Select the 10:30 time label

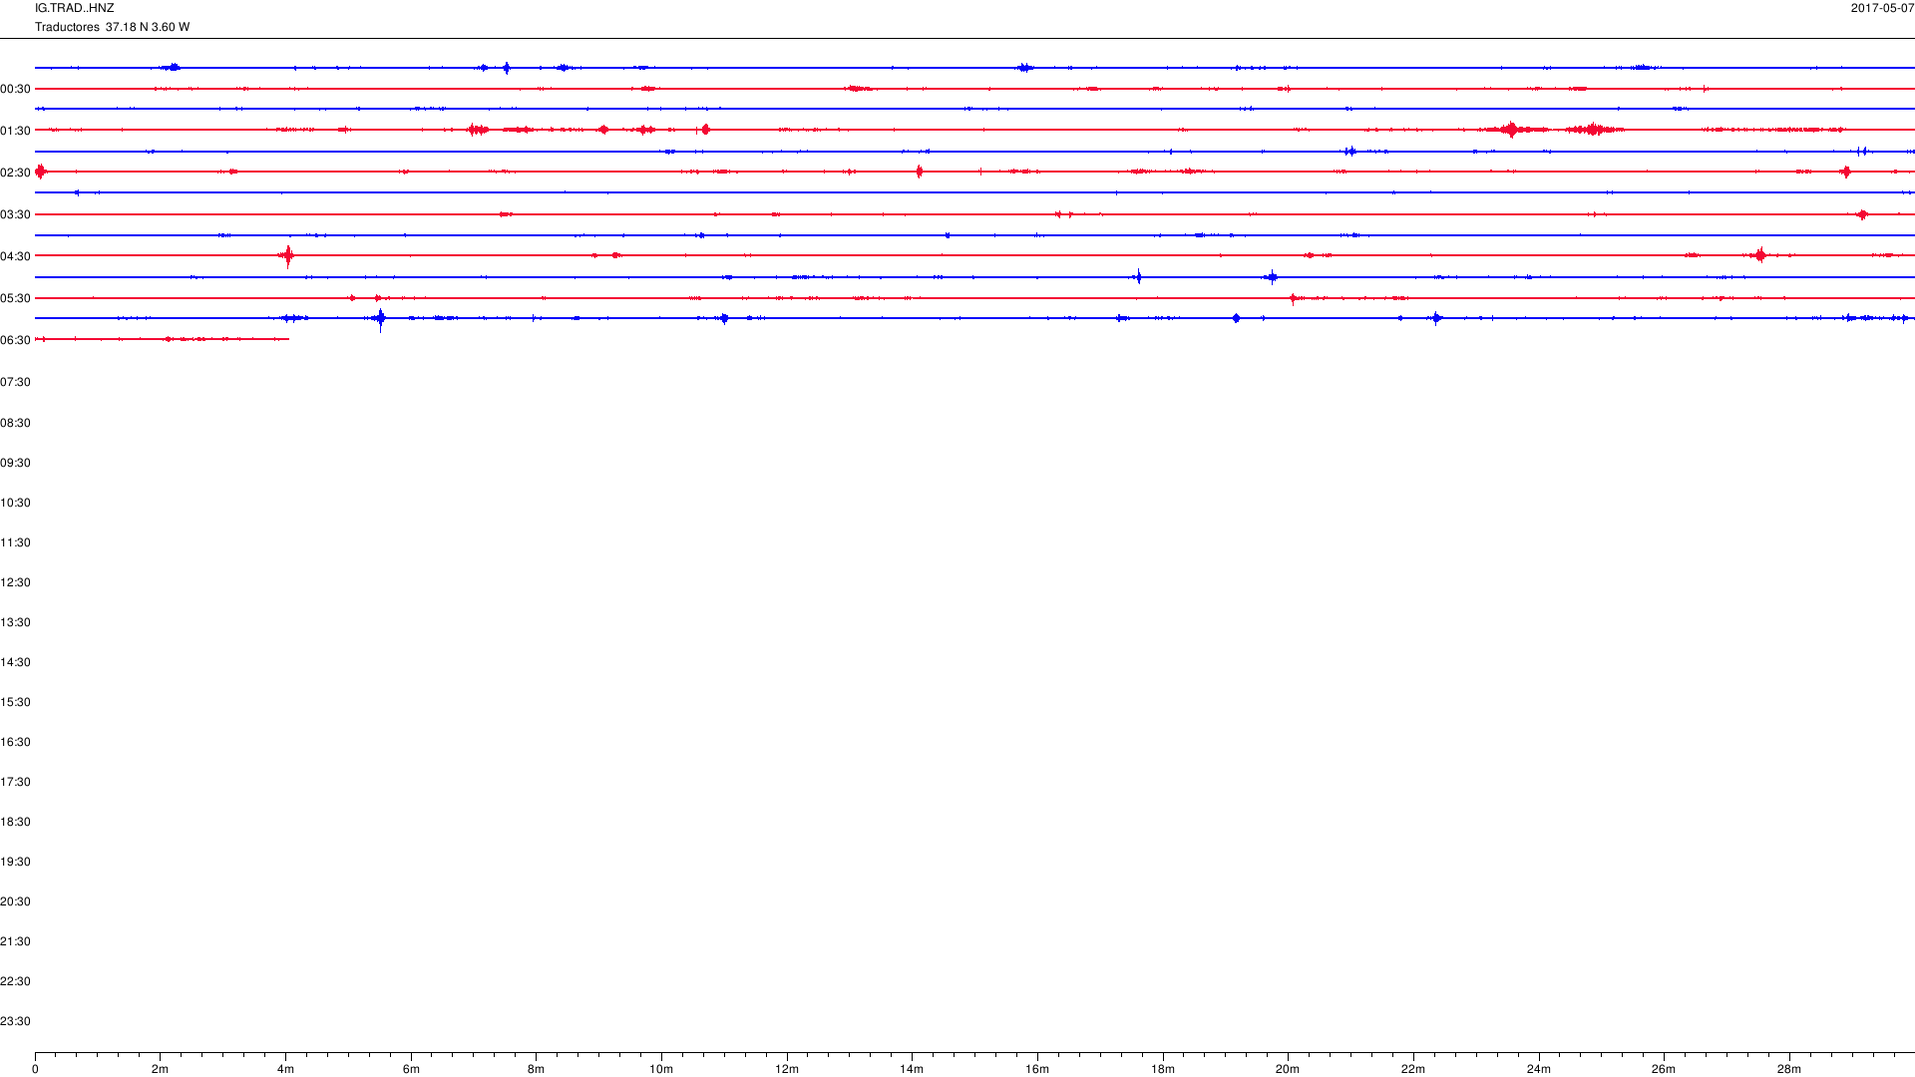[x=15, y=503]
